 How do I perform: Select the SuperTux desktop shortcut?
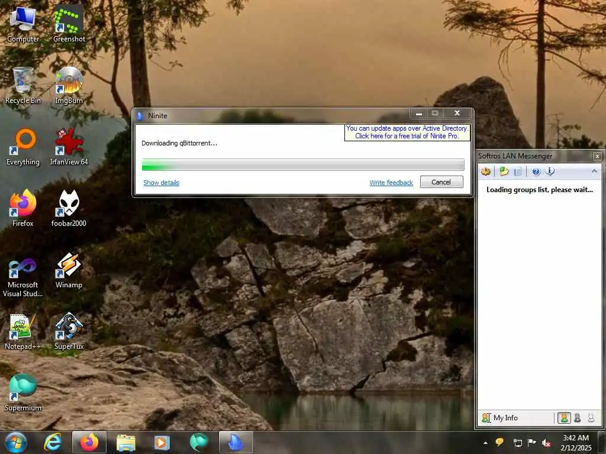(x=69, y=332)
